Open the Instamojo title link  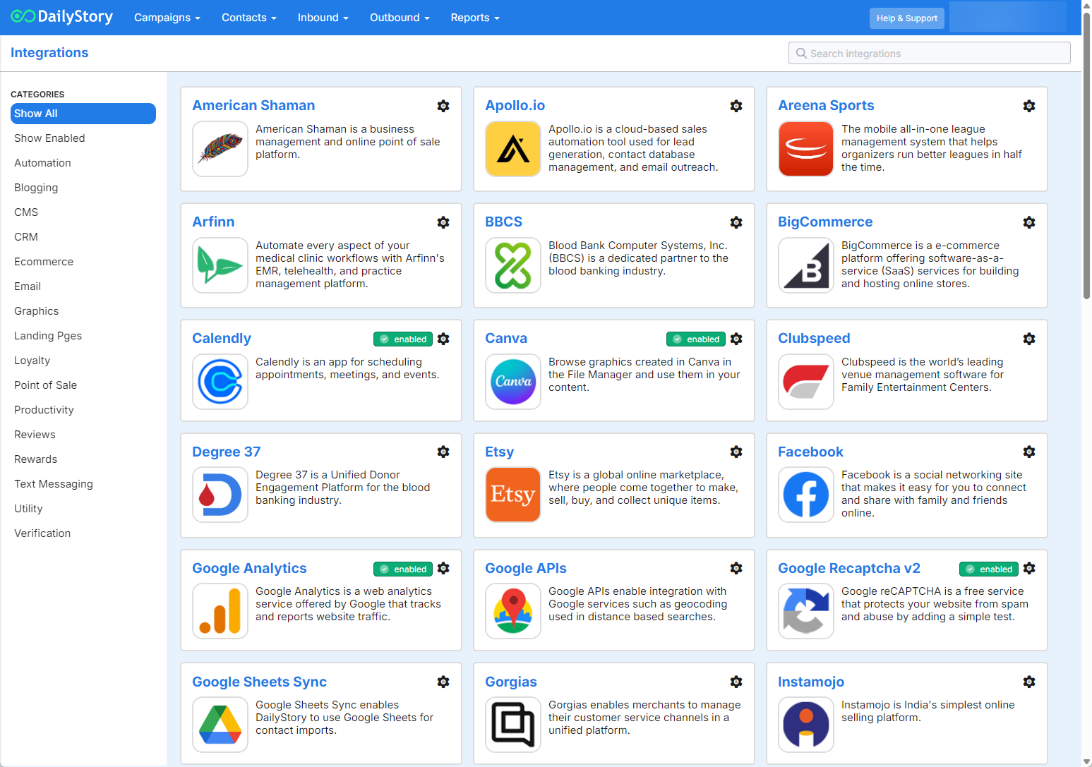point(811,682)
